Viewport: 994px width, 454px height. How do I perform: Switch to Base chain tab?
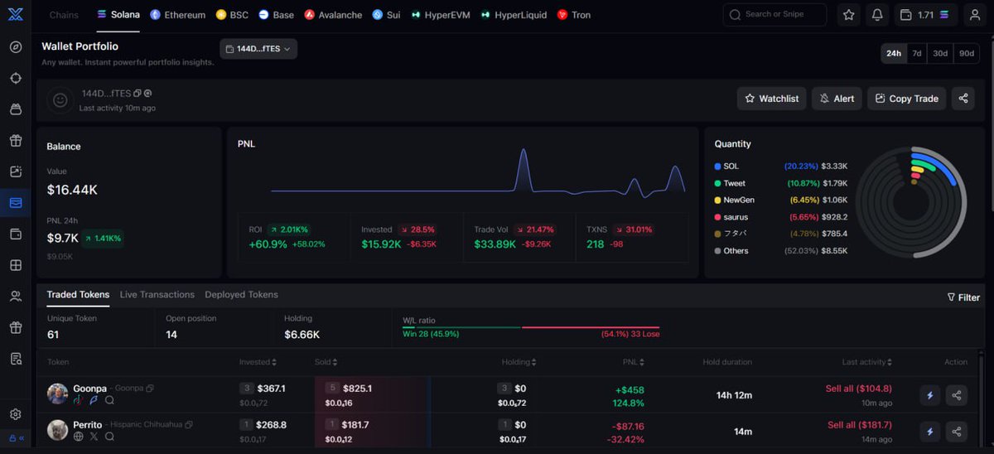(x=276, y=15)
